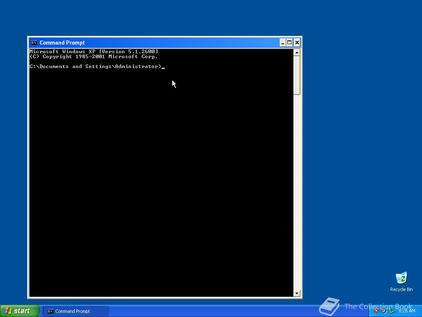Click the "(C) Copyright 1985-2001 Microsoft Corp." line

pos(94,57)
